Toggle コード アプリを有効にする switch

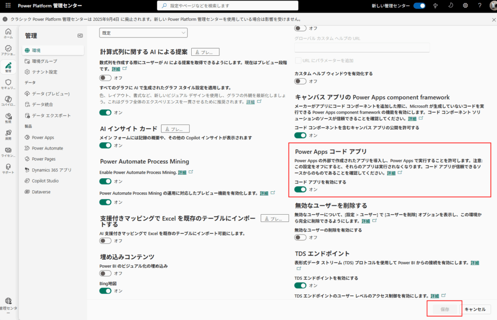tap(300, 189)
